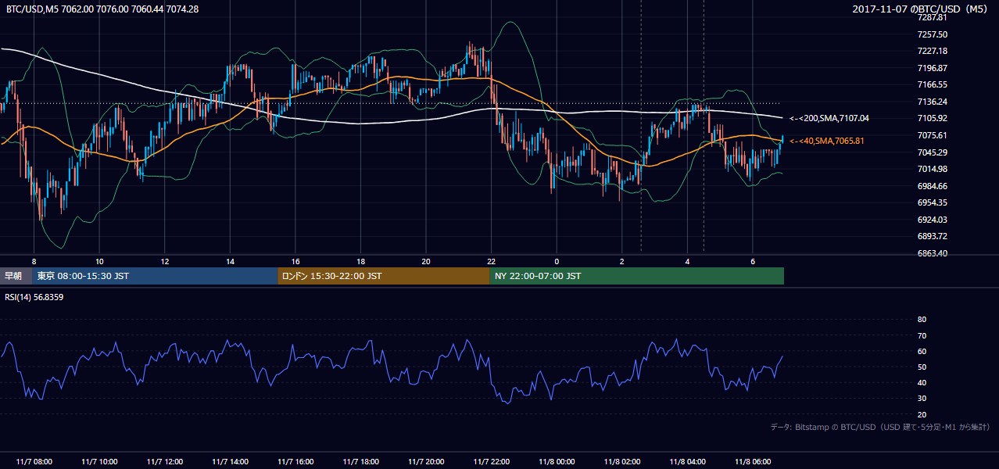
Task: Click the 11/7 14:00 time label
Action: pos(230,462)
